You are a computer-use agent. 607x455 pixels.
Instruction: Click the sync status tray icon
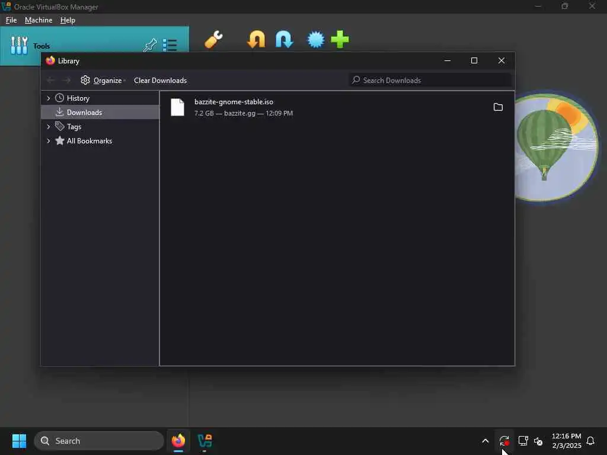pos(504,441)
